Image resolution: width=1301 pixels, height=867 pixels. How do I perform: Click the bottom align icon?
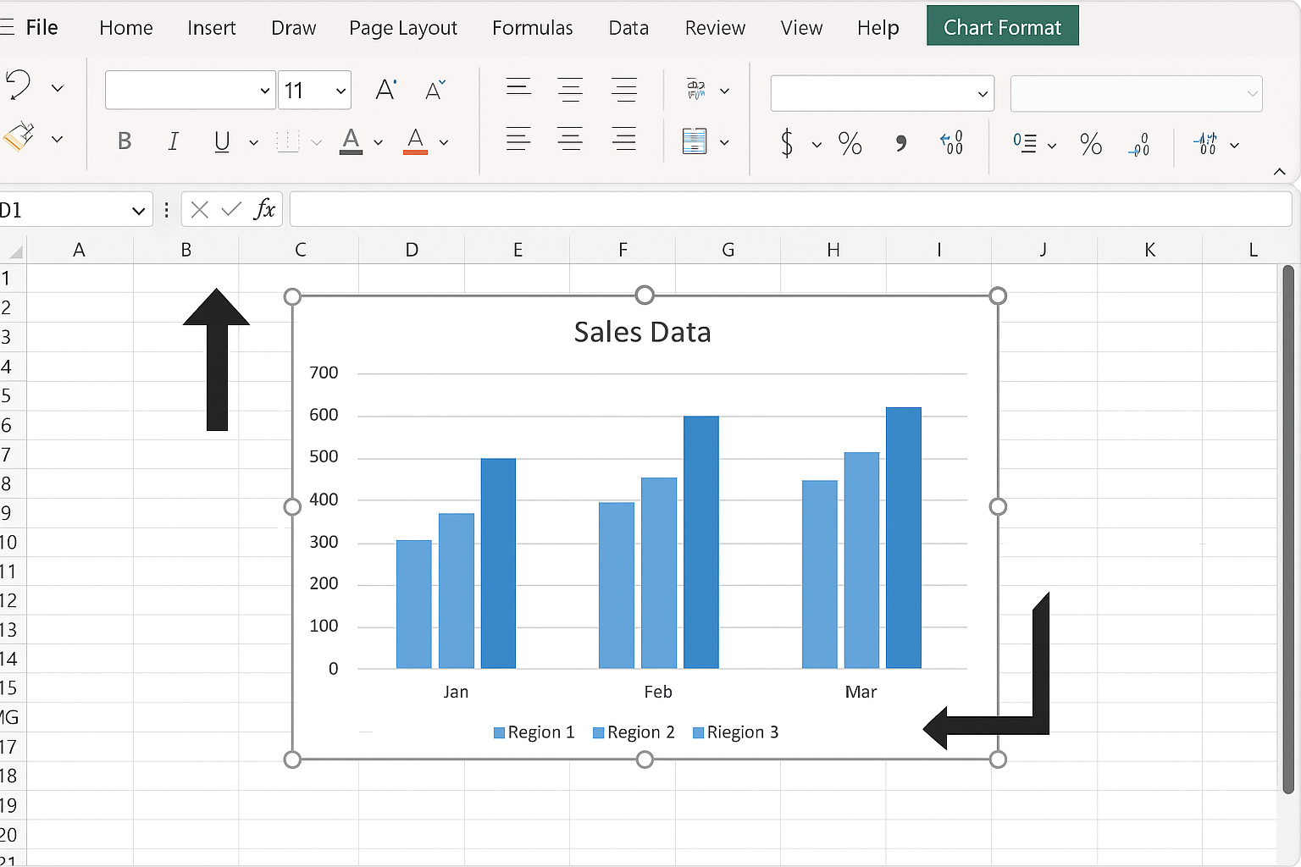[624, 90]
